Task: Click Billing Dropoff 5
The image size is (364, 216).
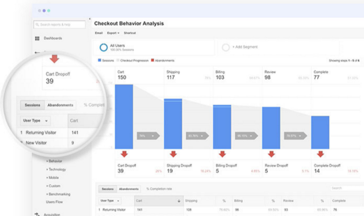Action: [237, 169]
